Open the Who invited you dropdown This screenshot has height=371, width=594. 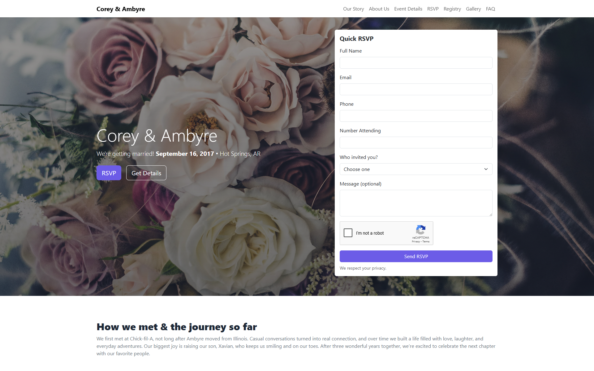[x=416, y=169]
